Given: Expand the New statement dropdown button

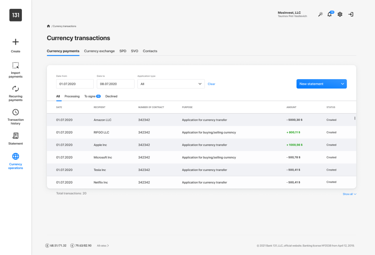Looking at the screenshot, I should (x=321, y=84).
